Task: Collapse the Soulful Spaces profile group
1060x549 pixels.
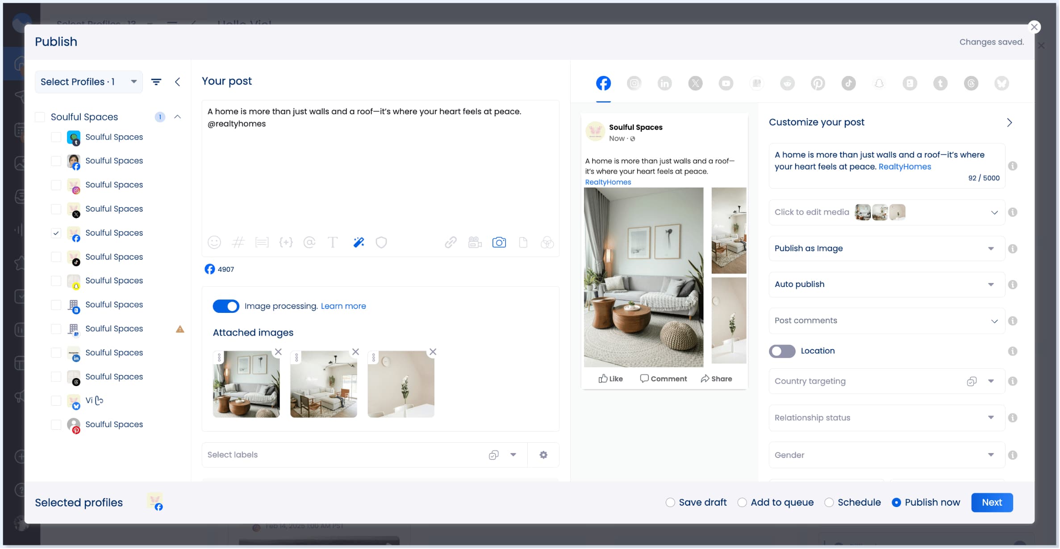Action: [x=178, y=116]
